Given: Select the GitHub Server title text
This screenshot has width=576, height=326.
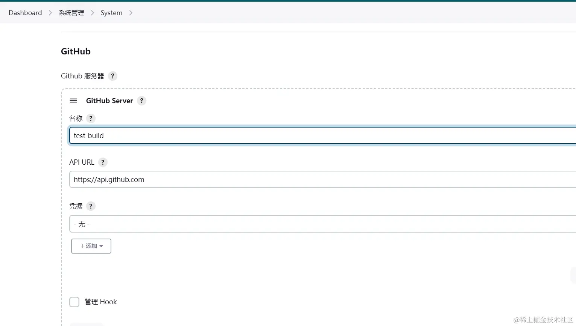Looking at the screenshot, I should click(x=109, y=101).
